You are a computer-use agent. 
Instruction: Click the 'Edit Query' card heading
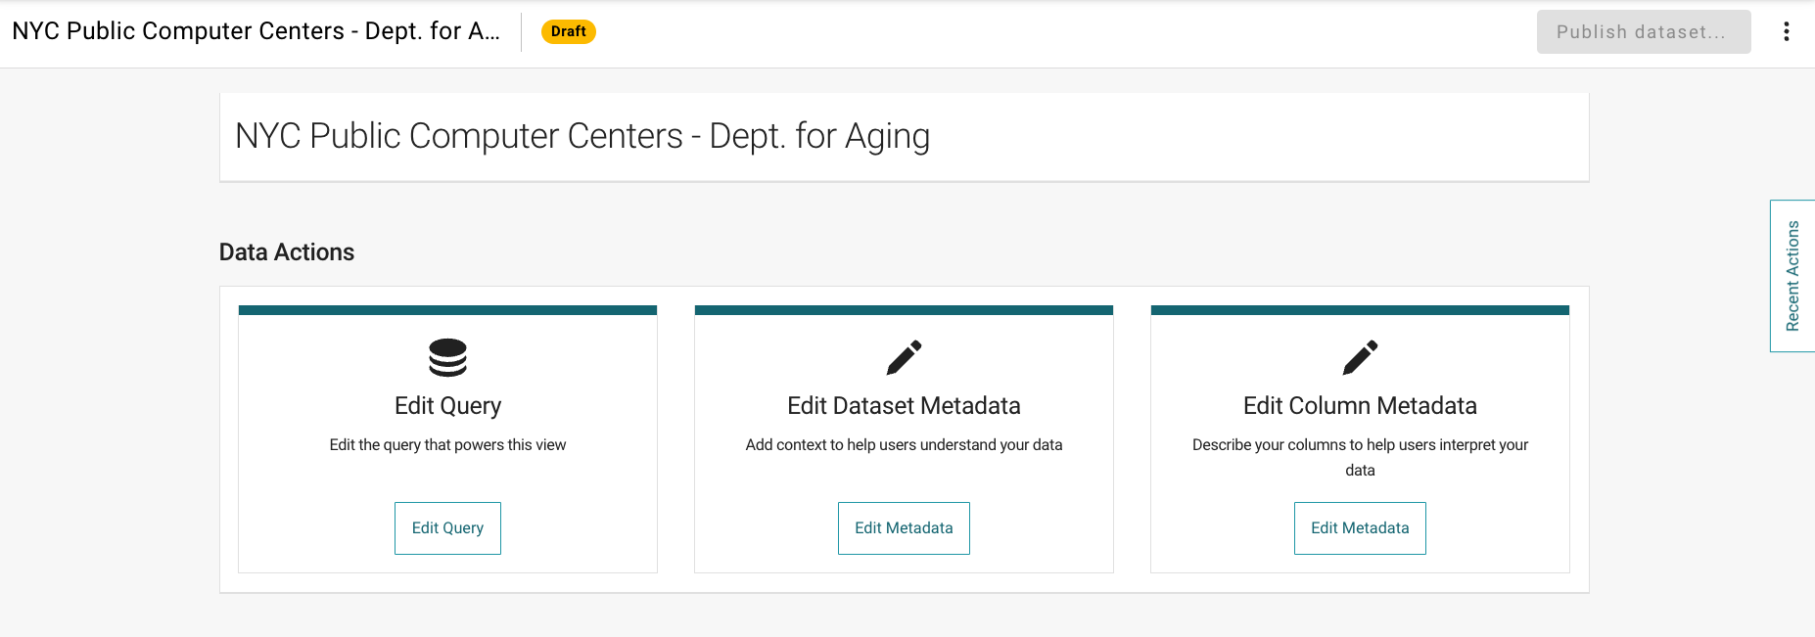(447, 405)
